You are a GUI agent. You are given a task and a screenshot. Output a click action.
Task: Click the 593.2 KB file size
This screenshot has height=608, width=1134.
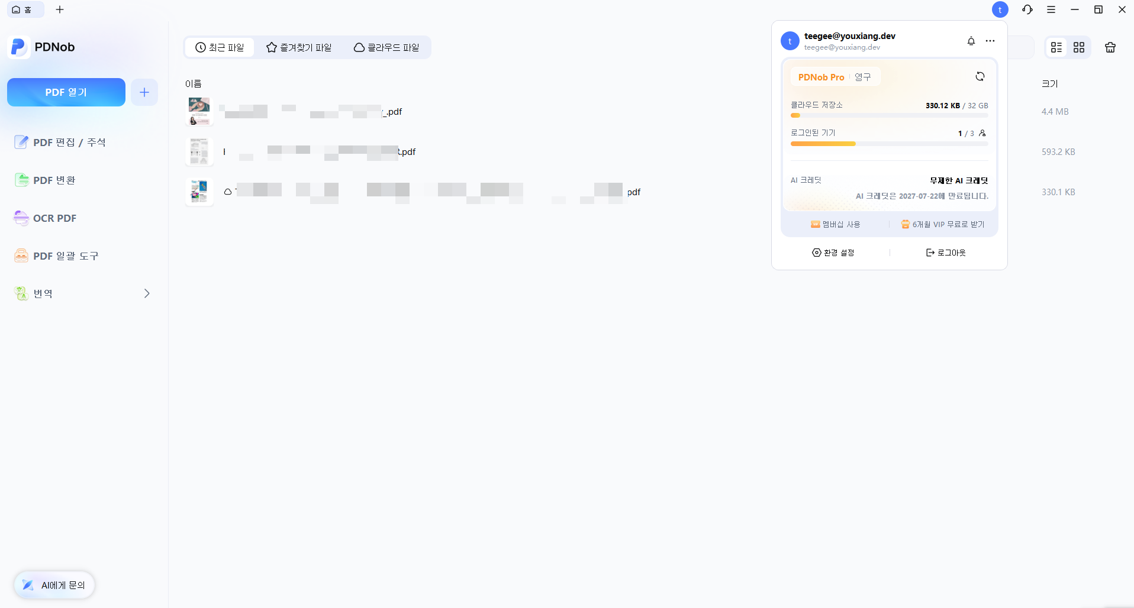(x=1058, y=152)
